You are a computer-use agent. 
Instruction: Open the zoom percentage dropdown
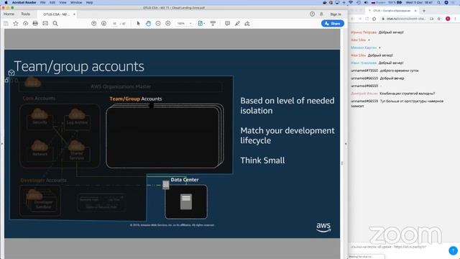point(190,24)
